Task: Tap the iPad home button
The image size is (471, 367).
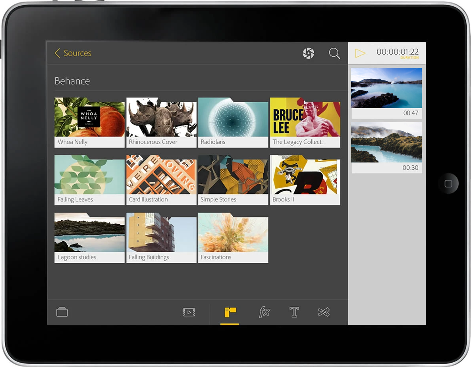Action: (448, 183)
